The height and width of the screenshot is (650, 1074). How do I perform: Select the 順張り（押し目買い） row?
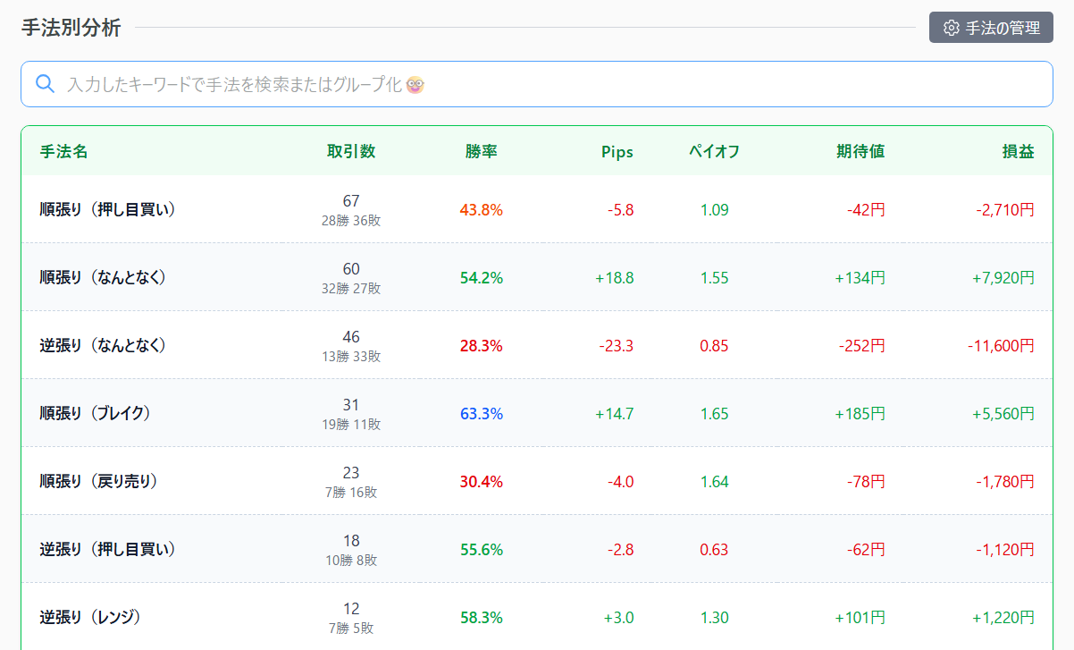(108, 209)
